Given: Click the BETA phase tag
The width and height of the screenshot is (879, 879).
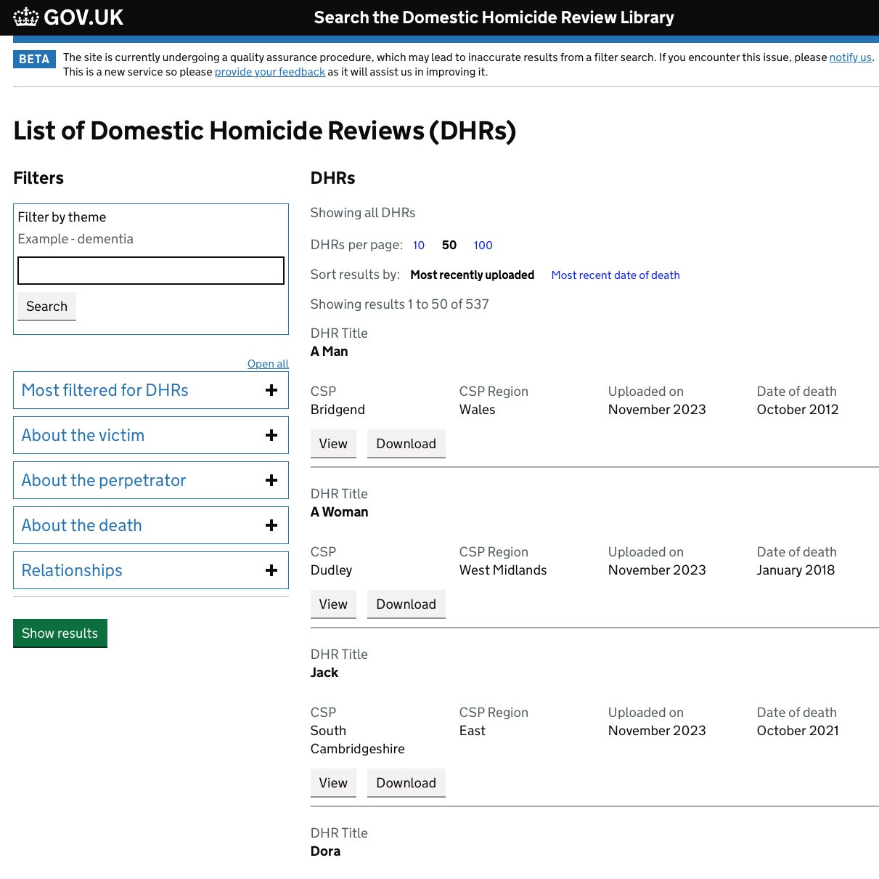Looking at the screenshot, I should click(x=34, y=59).
